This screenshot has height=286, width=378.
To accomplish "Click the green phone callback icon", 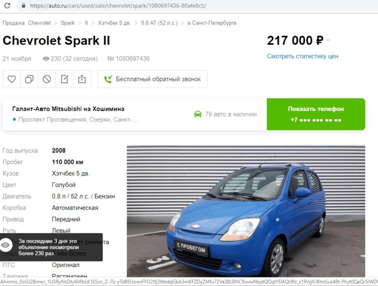I will pyautogui.click(x=108, y=79).
